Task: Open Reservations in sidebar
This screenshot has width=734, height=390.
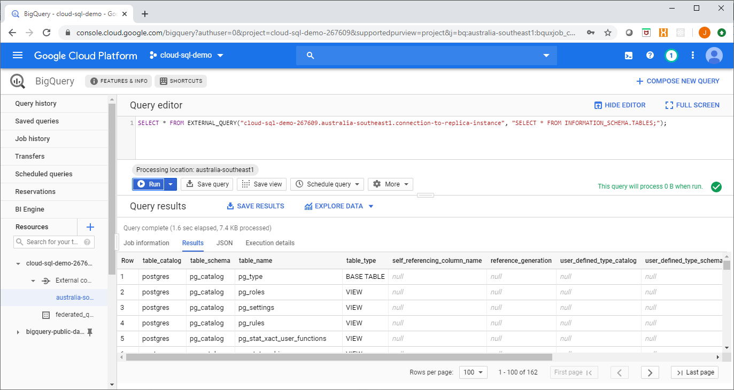Action: (54, 192)
